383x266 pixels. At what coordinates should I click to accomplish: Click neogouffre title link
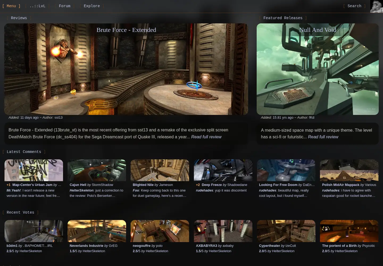pos(141,246)
